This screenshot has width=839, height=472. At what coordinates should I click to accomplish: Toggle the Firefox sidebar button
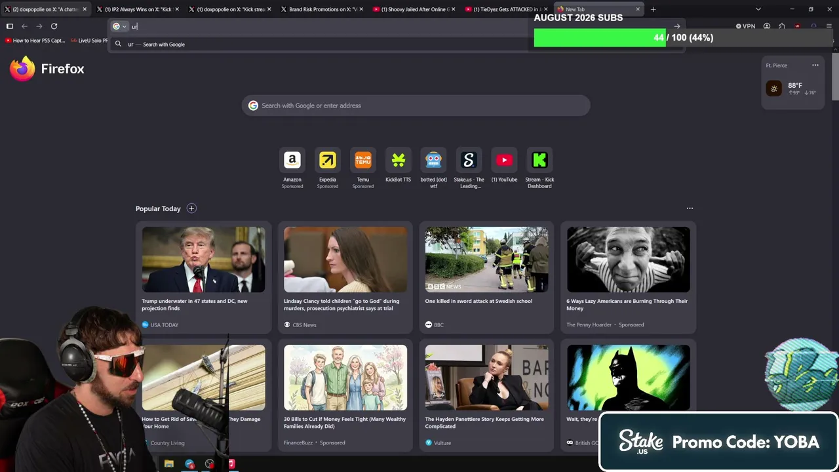point(10,26)
